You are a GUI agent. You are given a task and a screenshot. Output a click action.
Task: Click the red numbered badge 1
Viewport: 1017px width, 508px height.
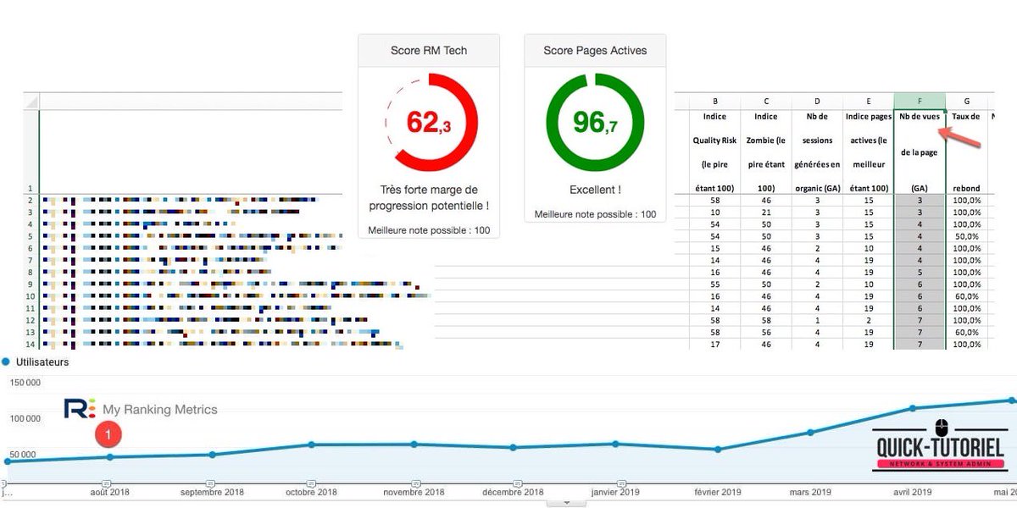(107, 433)
